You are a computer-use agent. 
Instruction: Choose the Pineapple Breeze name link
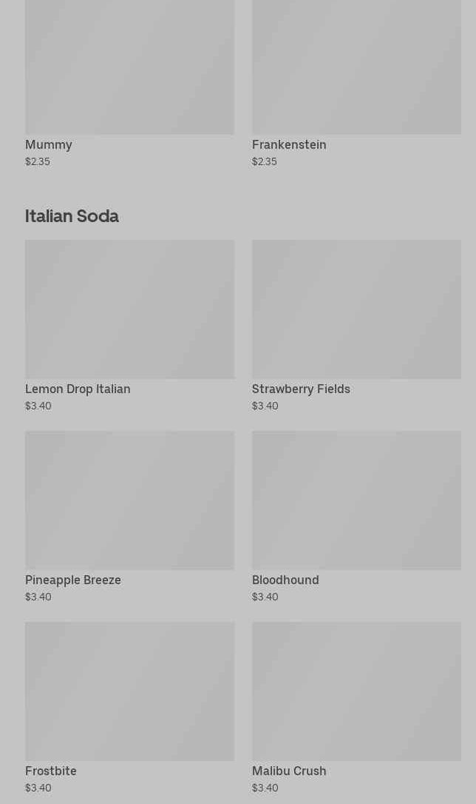73,580
